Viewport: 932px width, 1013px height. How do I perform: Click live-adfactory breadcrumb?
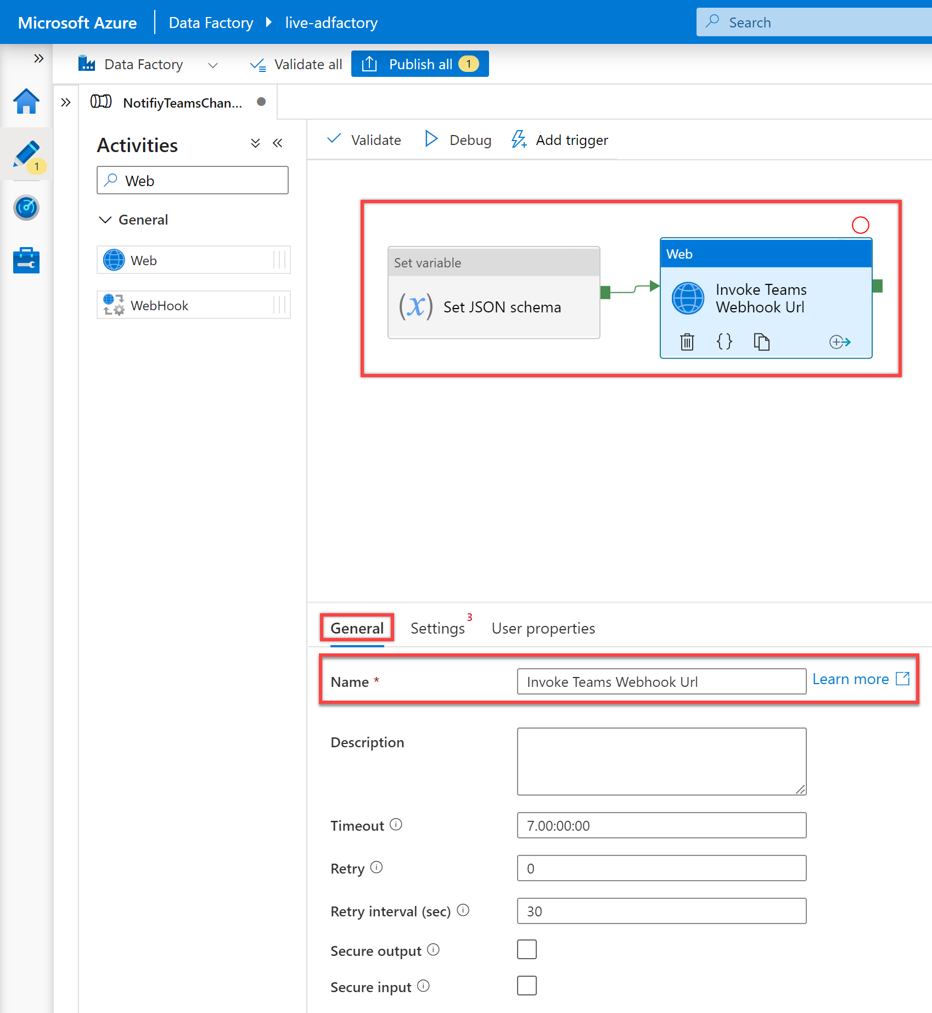(331, 23)
